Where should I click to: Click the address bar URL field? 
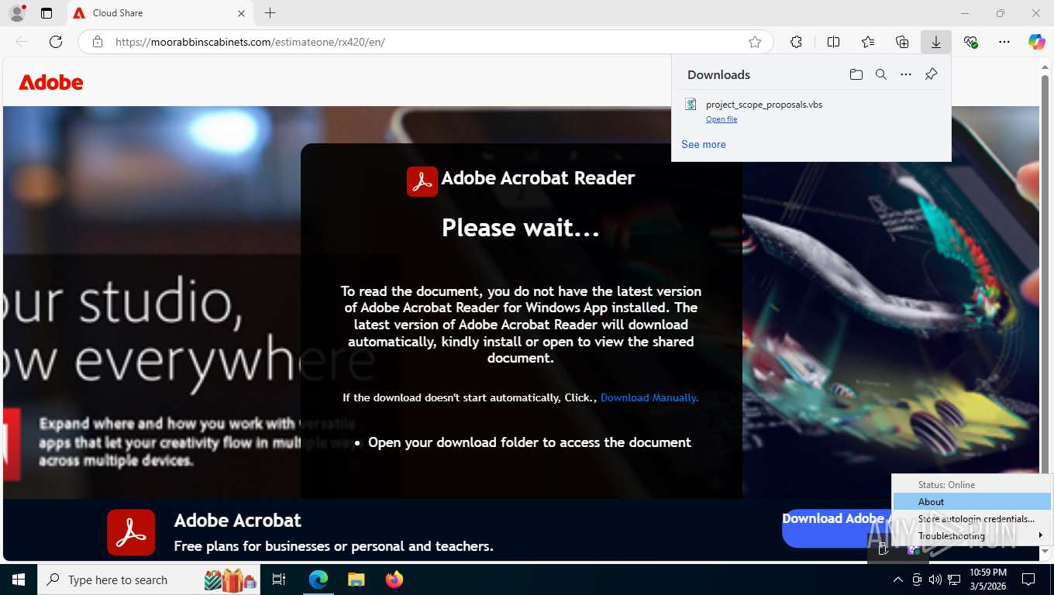coord(426,42)
